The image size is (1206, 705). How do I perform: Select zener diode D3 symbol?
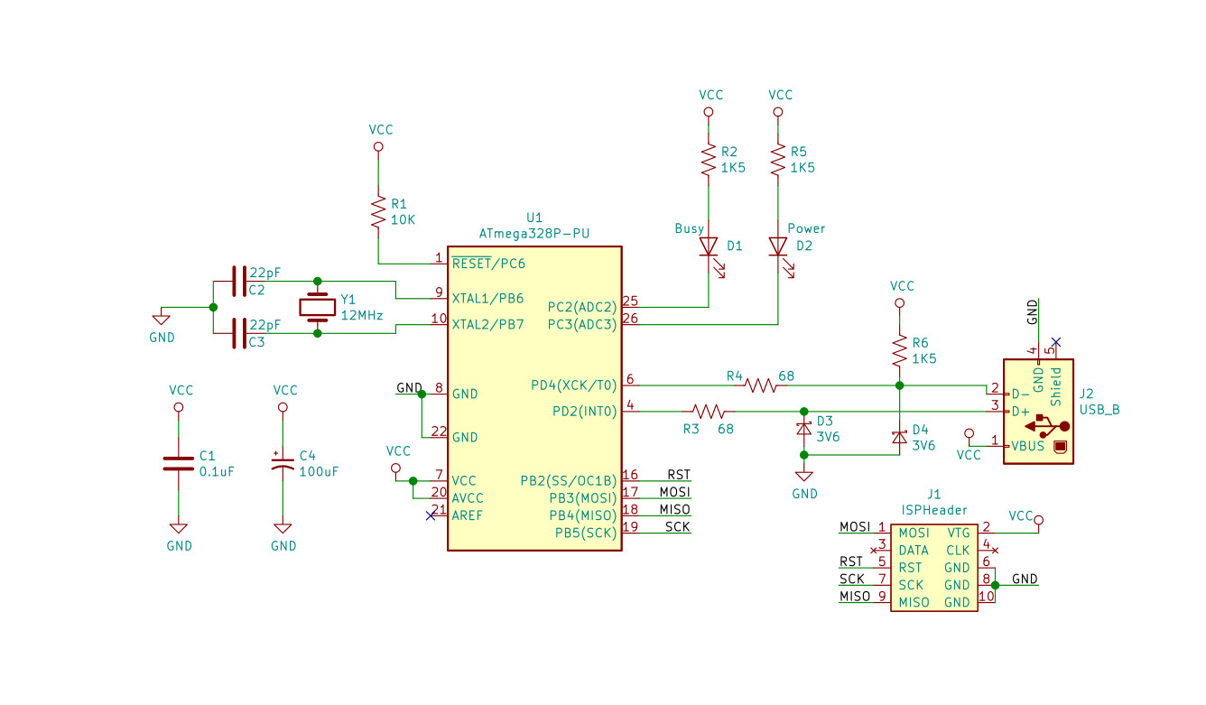(x=804, y=429)
